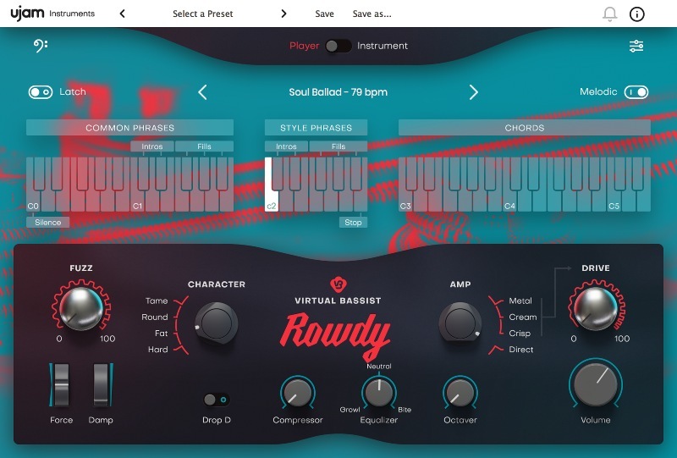This screenshot has height=458, width=677.
Task: Open the settings sliders icon
Action: pos(636,46)
